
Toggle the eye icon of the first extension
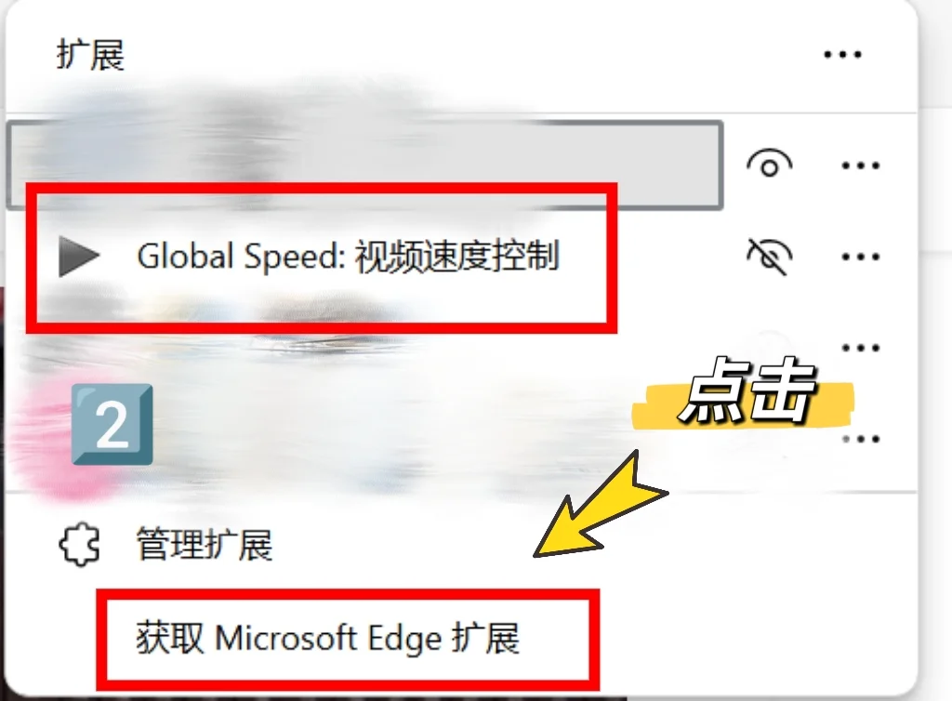click(769, 165)
